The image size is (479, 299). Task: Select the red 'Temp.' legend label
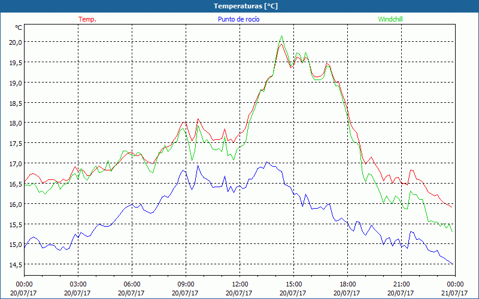(x=87, y=19)
